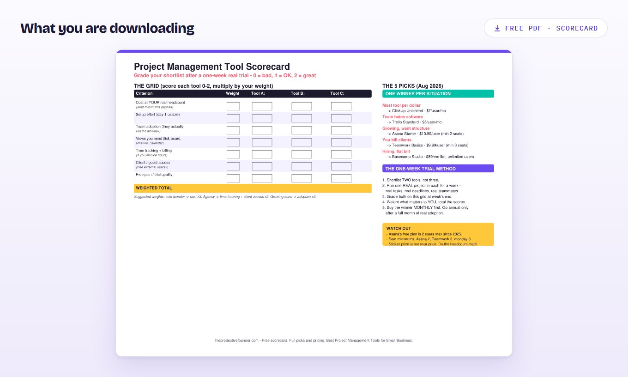This screenshot has height=377, width=628.
Task: Click the Weight box for Cost row
Action: tap(233, 106)
